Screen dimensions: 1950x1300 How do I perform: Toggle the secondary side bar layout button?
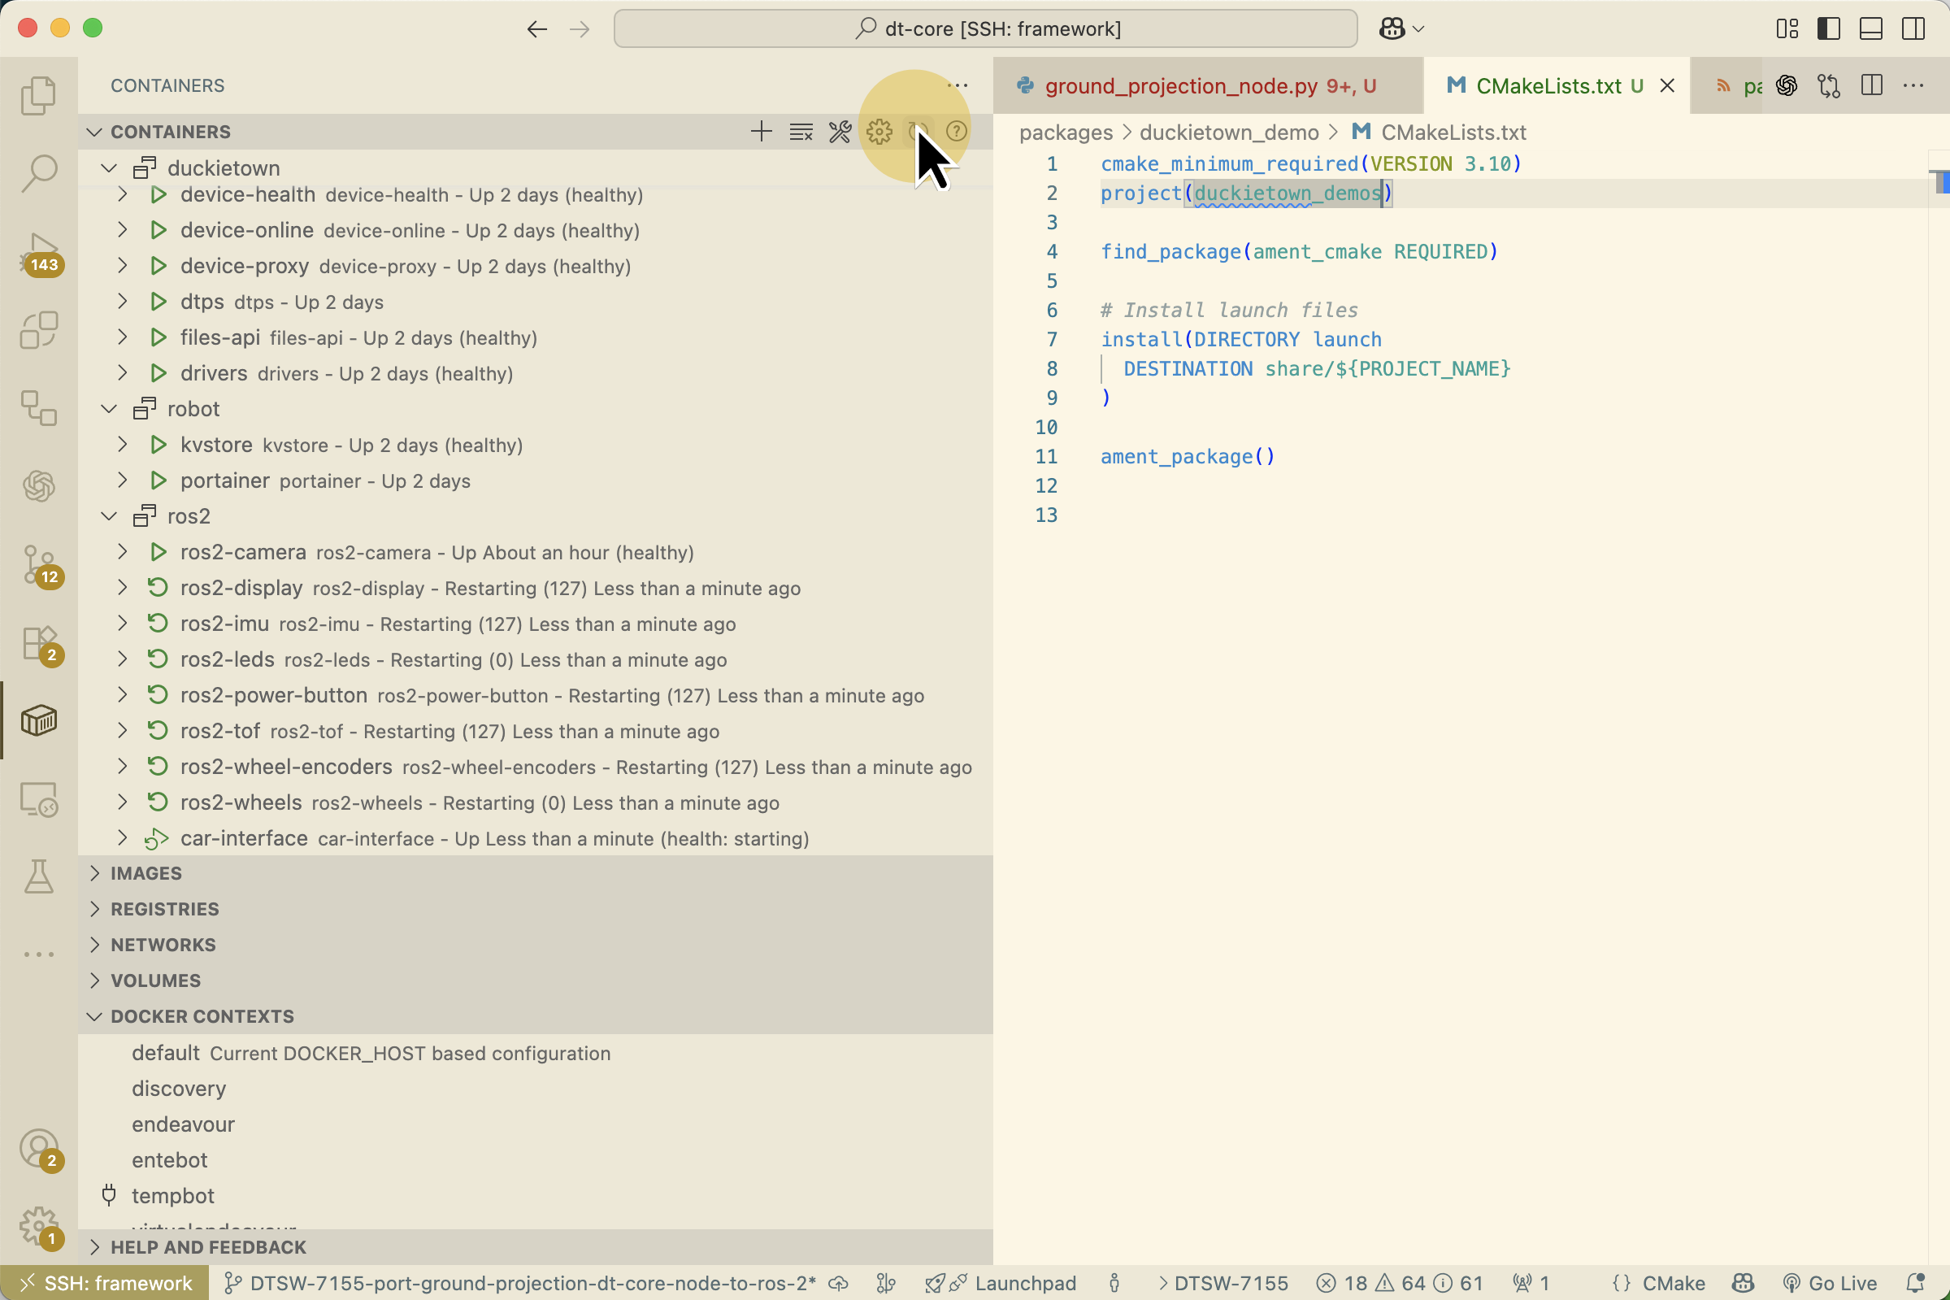pos(1913,29)
